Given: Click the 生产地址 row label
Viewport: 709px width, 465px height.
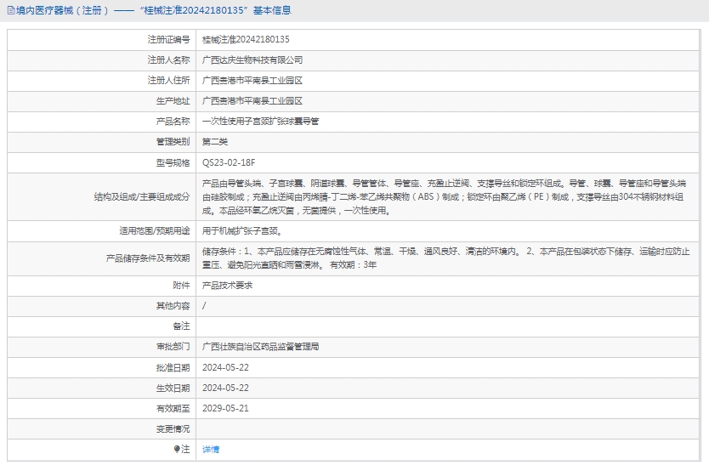Looking at the screenshot, I should (x=173, y=101).
